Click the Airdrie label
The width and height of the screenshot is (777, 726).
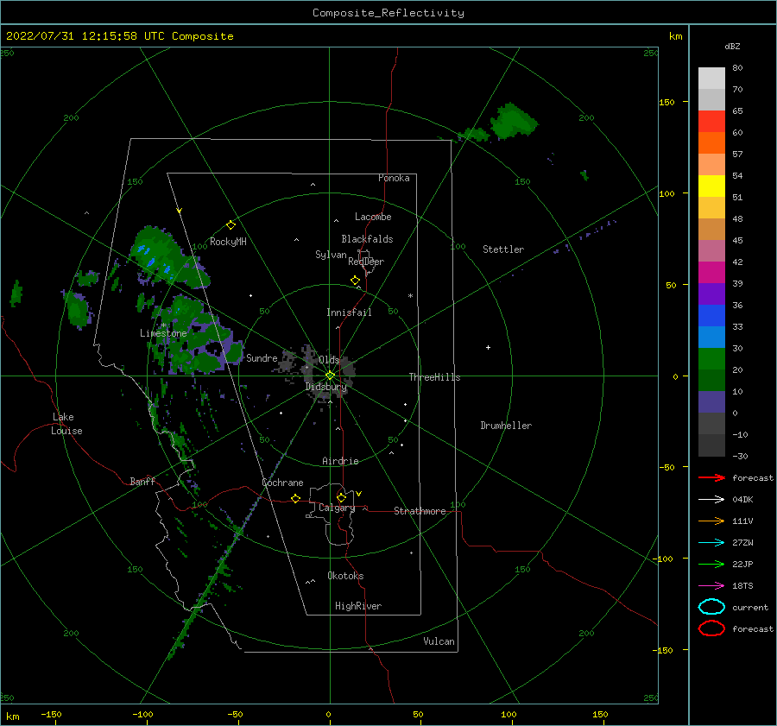[x=340, y=461]
